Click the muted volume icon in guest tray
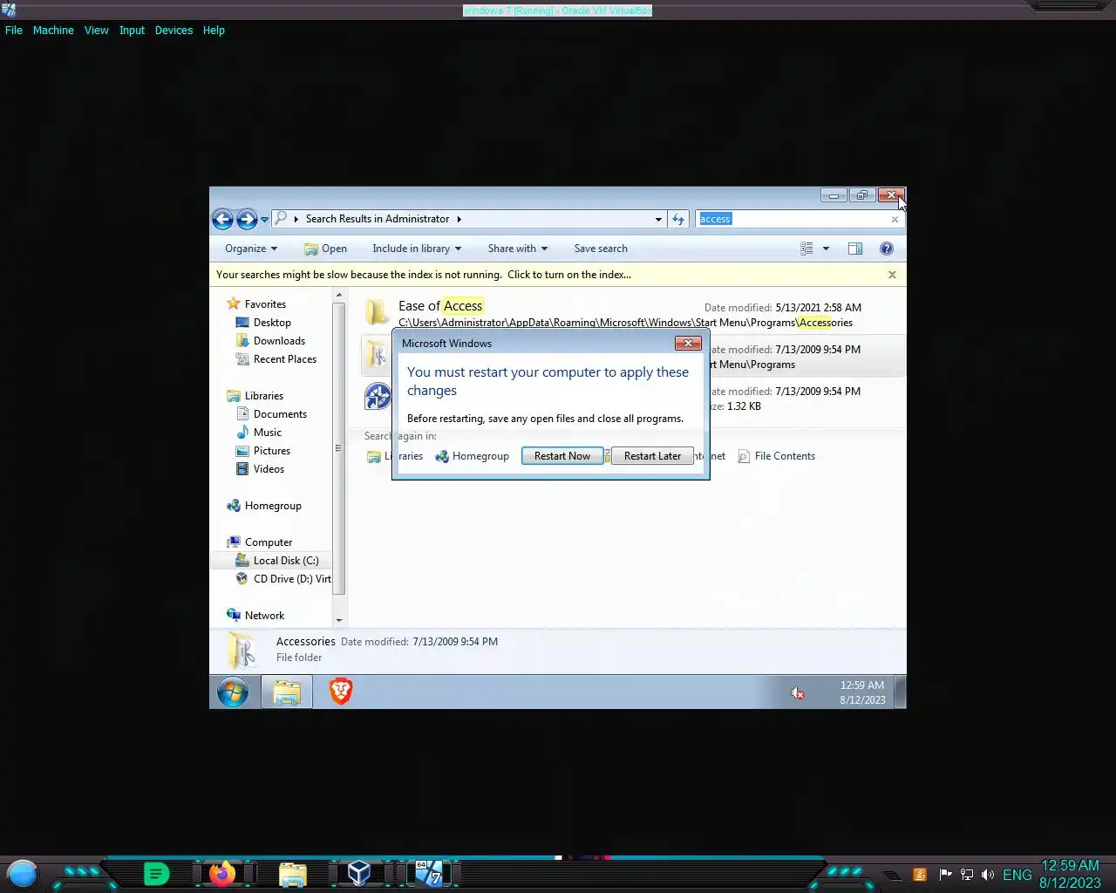The image size is (1116, 893). click(797, 693)
